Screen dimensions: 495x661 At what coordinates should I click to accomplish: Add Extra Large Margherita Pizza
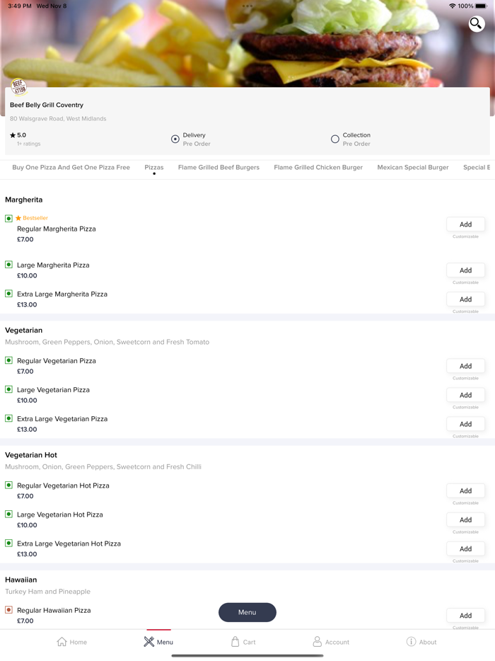(465, 299)
